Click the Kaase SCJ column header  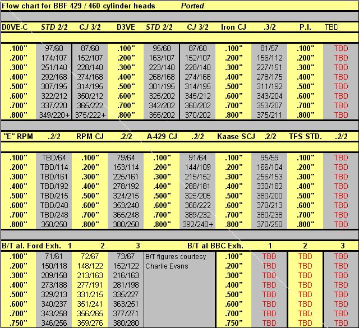tap(233, 136)
